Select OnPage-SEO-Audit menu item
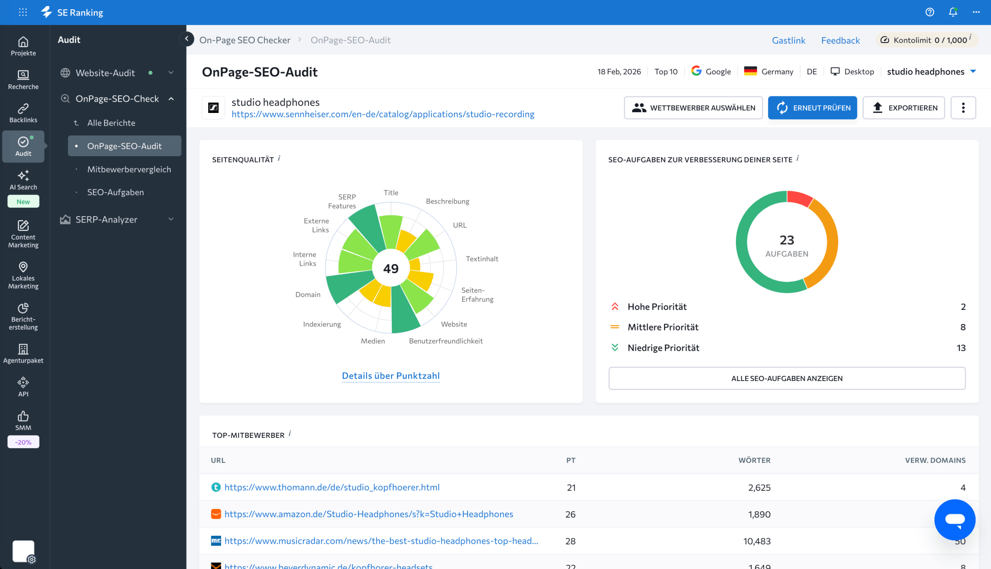 [124, 146]
